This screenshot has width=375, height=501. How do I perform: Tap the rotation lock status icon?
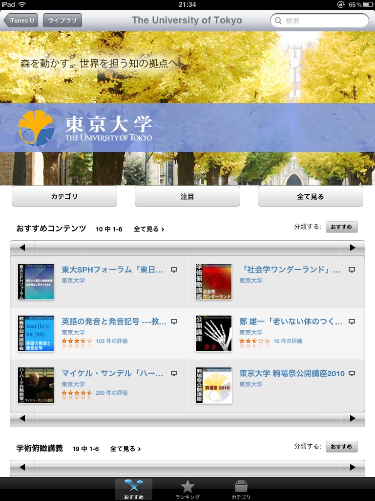click(x=341, y=4)
